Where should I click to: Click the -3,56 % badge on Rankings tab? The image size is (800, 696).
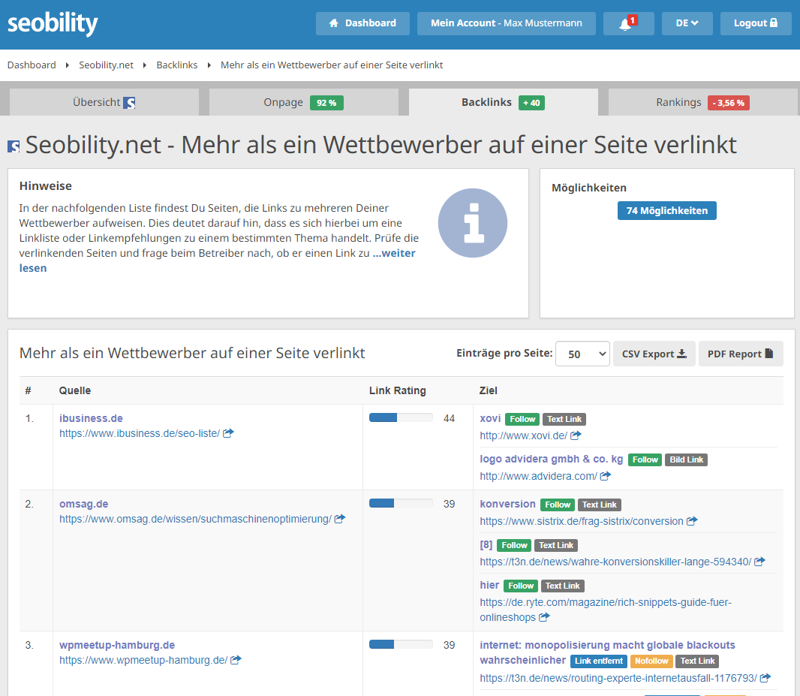pos(728,103)
